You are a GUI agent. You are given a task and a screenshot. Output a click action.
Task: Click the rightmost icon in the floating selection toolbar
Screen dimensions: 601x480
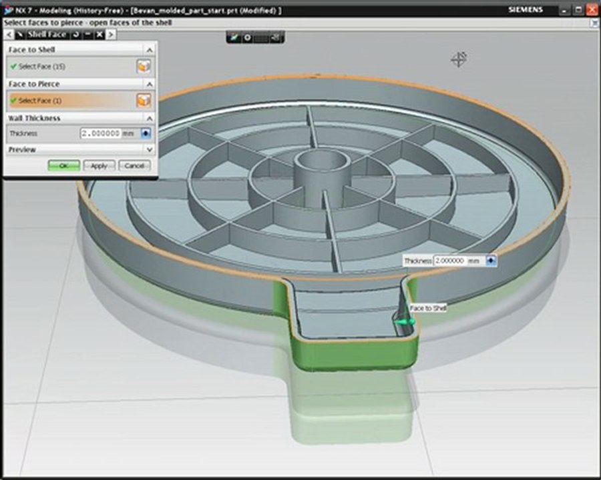[276, 37]
